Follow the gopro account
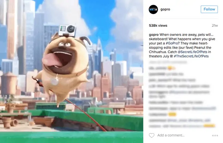This screenshot has width=223, height=143. 209,9
